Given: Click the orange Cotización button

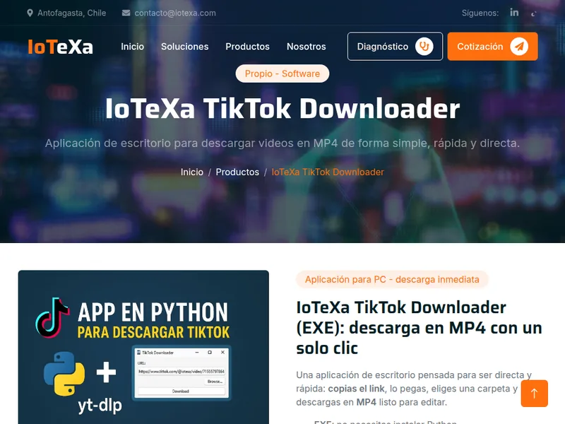Looking at the screenshot, I should click(x=492, y=47).
